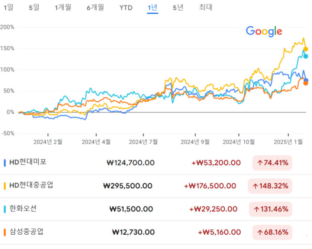Screen dimensions: 312x249
Task: Click the change value +₩176,500.00
Action: click(x=210, y=186)
